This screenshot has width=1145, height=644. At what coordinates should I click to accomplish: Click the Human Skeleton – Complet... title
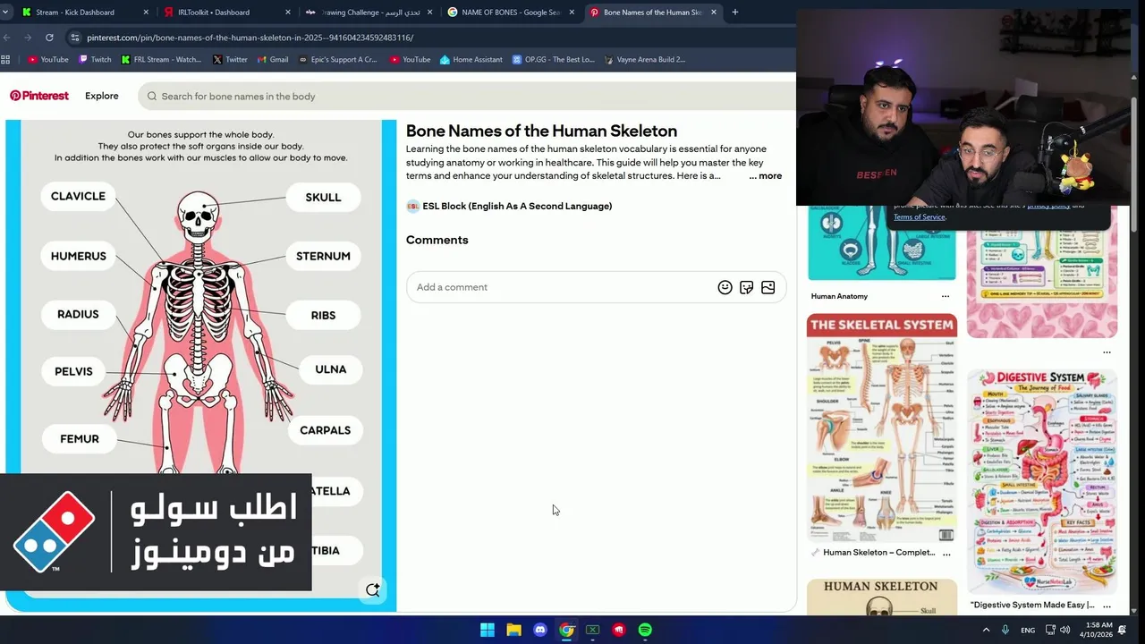point(878,553)
